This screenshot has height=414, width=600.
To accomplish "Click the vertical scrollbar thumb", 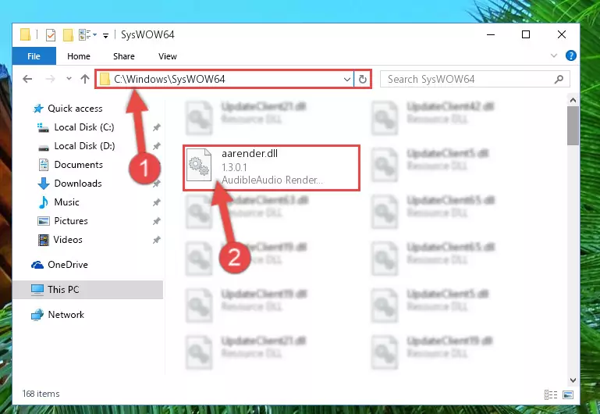I will coord(573,126).
